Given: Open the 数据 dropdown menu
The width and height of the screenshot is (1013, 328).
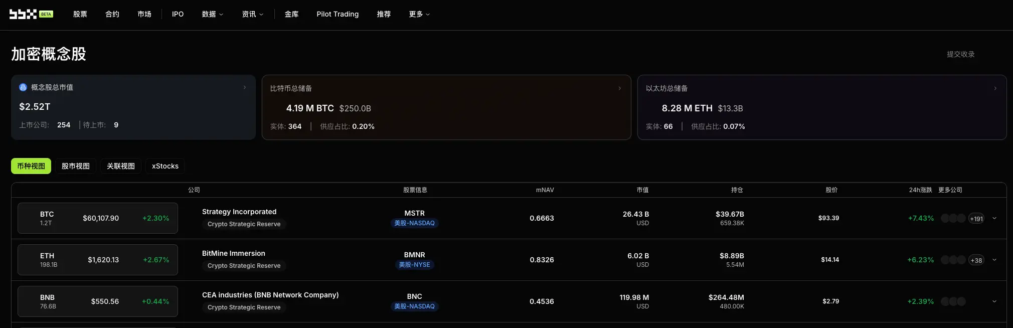Looking at the screenshot, I should coord(213,14).
